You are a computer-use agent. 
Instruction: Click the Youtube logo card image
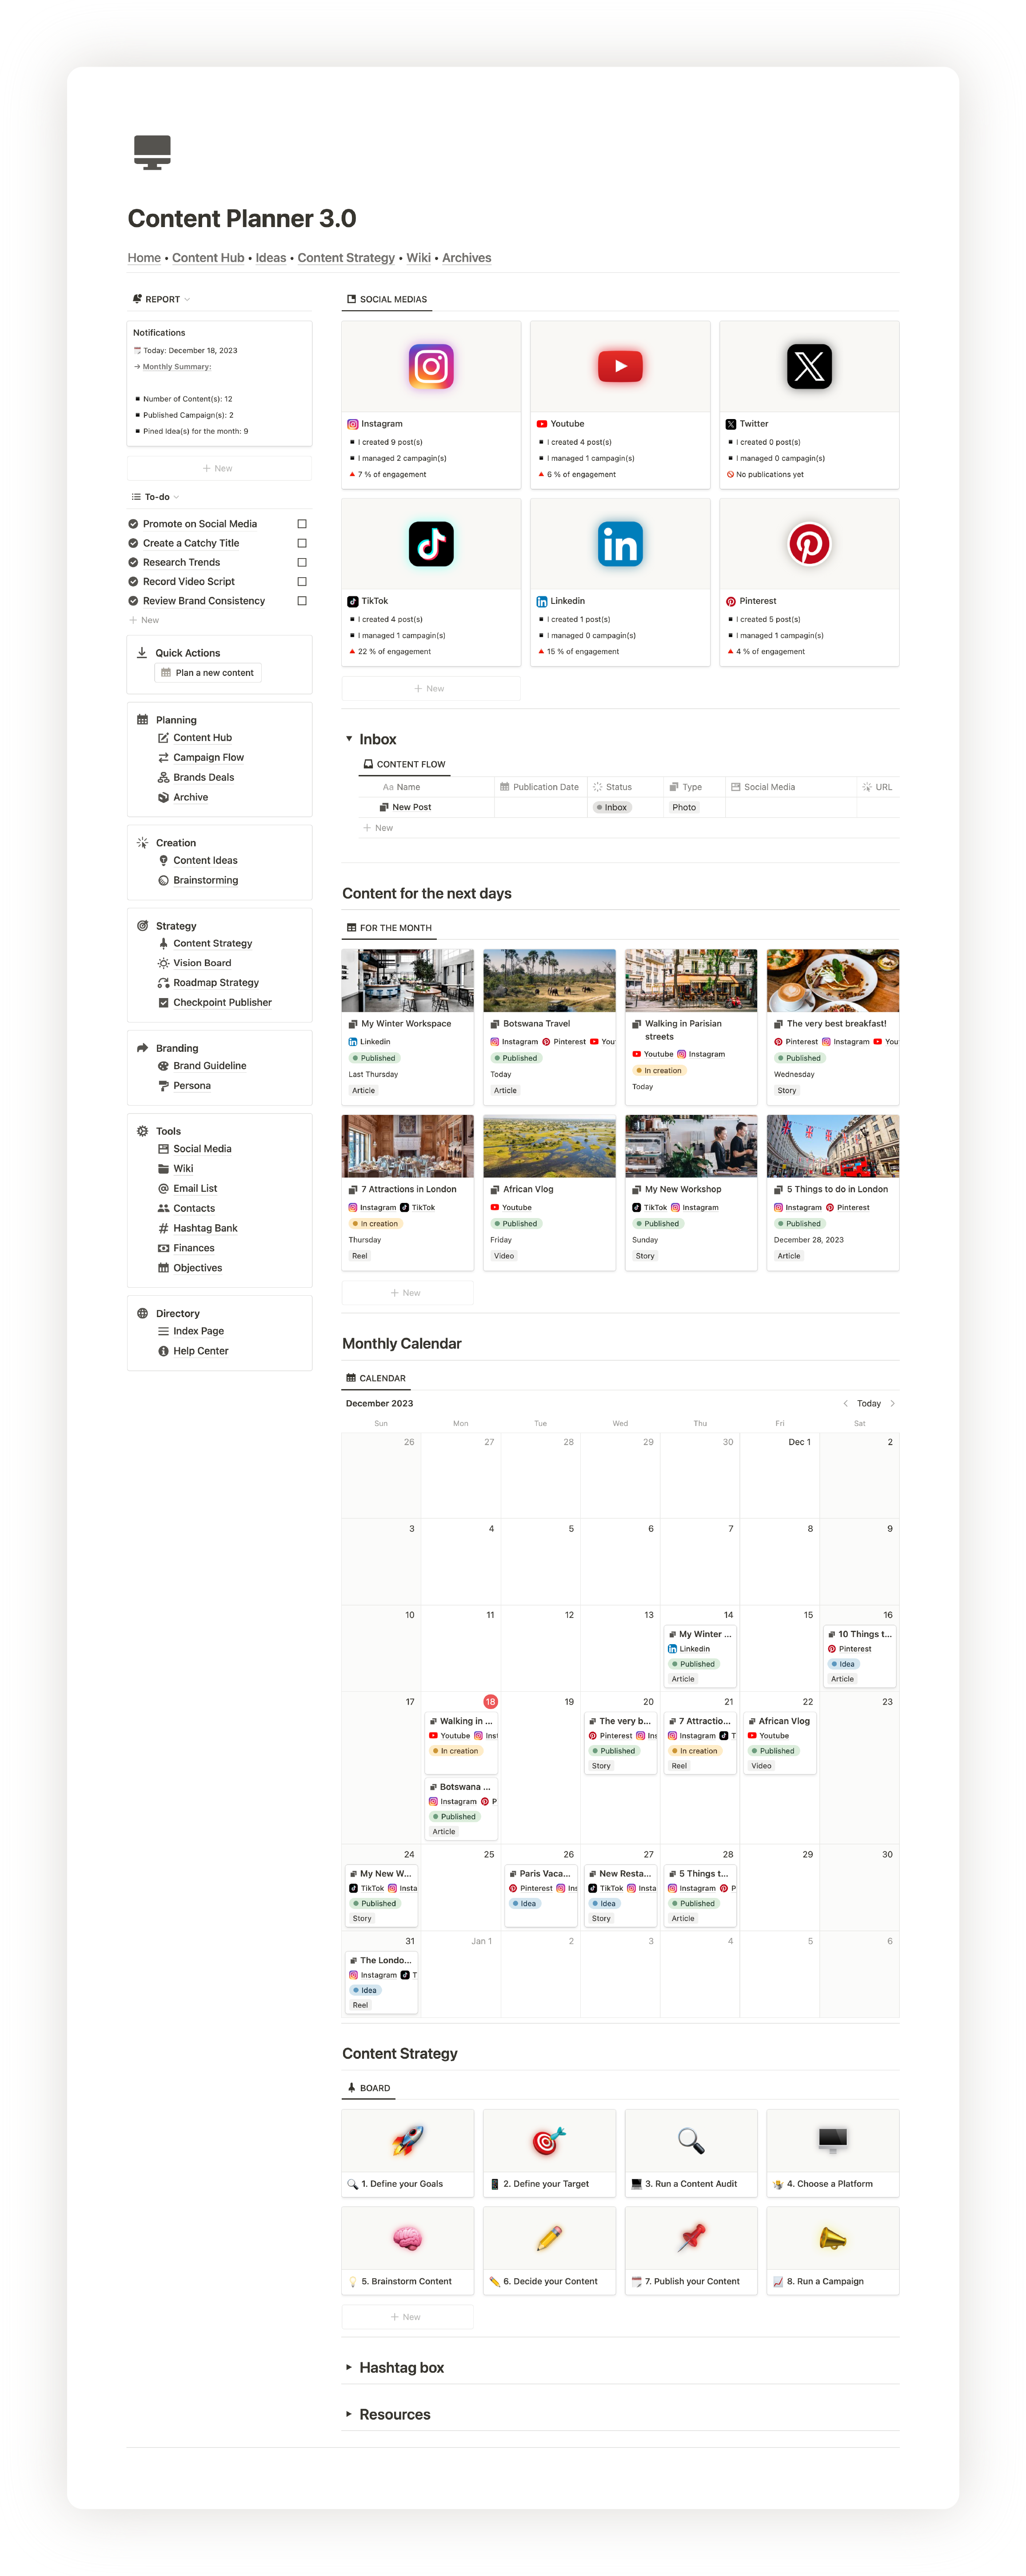620,366
